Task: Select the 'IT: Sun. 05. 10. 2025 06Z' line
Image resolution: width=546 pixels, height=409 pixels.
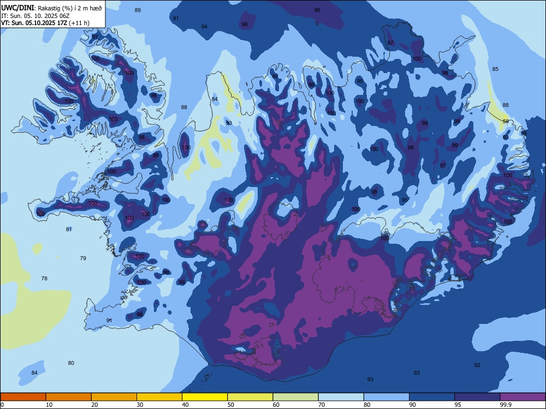Action: point(35,16)
